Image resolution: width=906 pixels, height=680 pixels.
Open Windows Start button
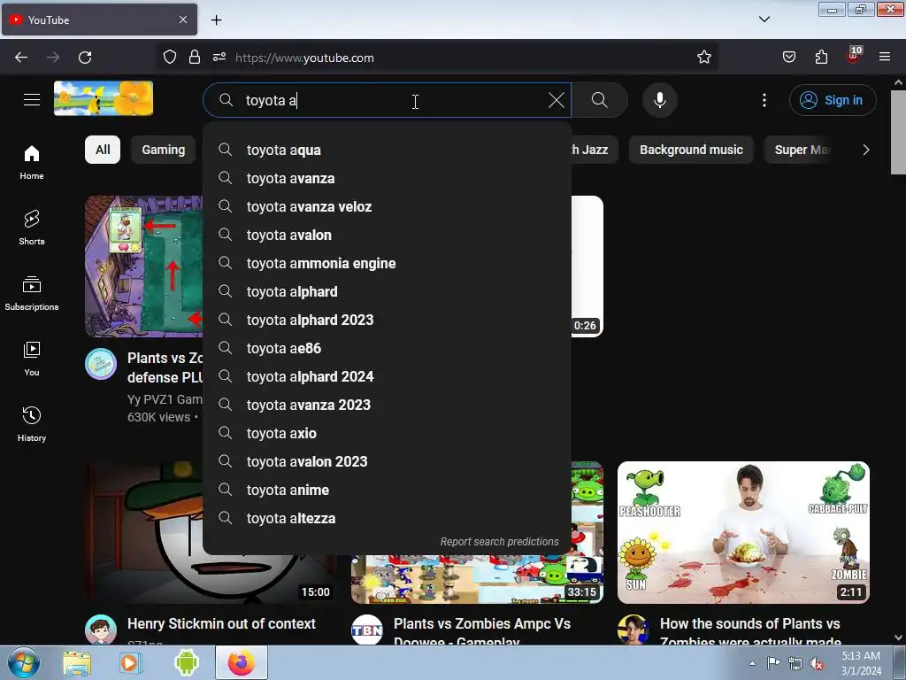pos(24,662)
